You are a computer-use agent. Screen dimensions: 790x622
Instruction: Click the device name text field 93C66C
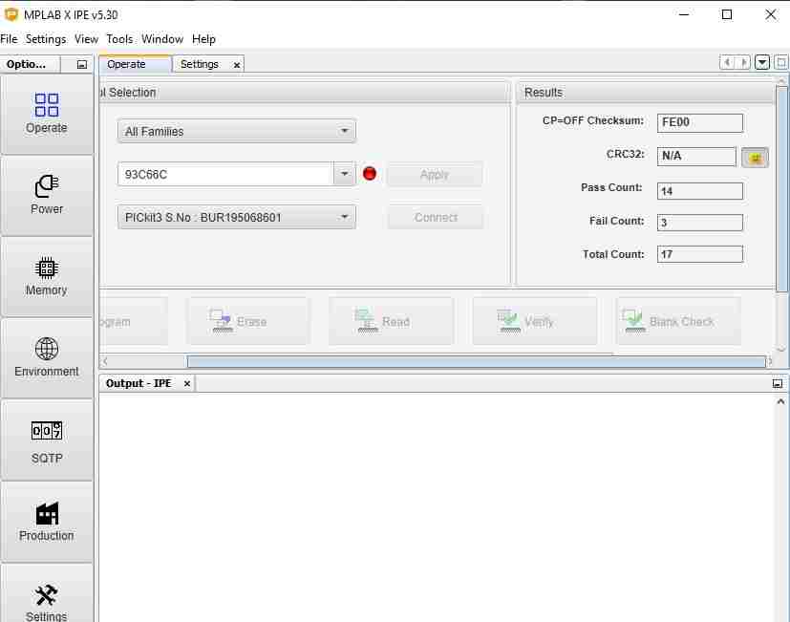[225, 174]
